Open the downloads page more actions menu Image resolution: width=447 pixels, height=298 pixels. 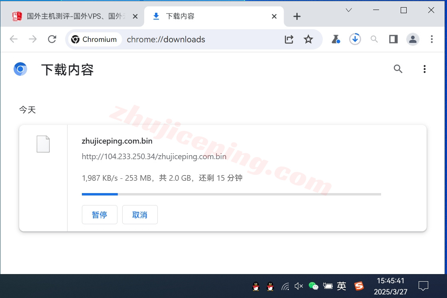[x=425, y=69]
